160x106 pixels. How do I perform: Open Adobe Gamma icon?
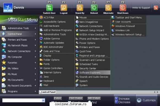[41, 38]
